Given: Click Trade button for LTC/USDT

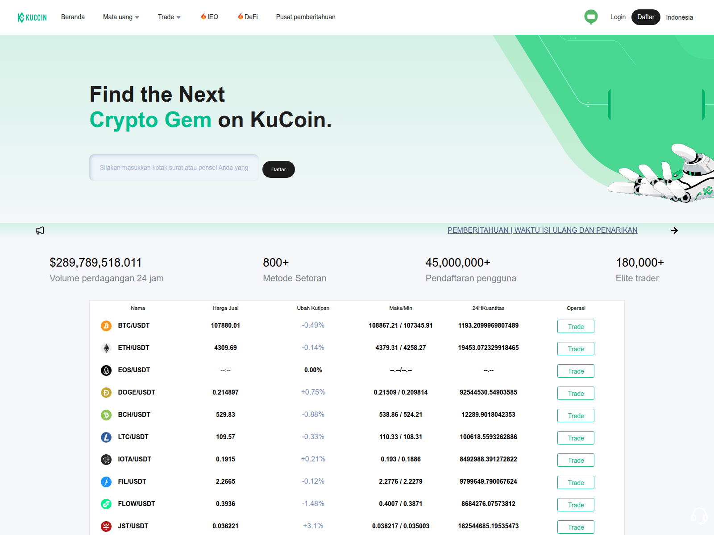Looking at the screenshot, I should (x=576, y=438).
